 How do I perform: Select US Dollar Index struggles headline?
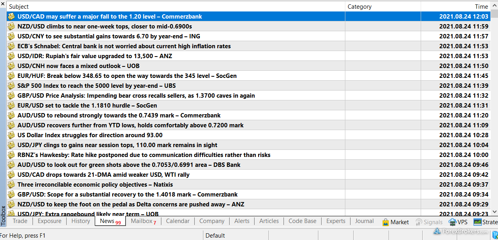point(90,135)
